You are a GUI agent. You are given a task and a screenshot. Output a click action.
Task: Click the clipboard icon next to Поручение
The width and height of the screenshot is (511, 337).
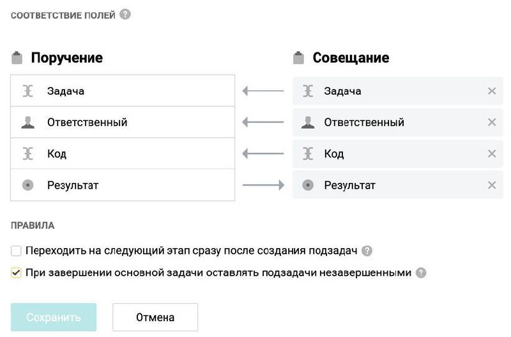tap(17, 58)
